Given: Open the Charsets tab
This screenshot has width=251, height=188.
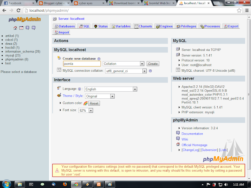Looking at the screenshot, I should (x=143, y=26).
